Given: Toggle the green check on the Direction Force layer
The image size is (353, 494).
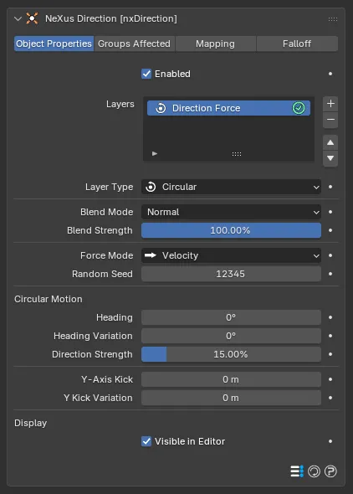Looking at the screenshot, I should click(299, 108).
